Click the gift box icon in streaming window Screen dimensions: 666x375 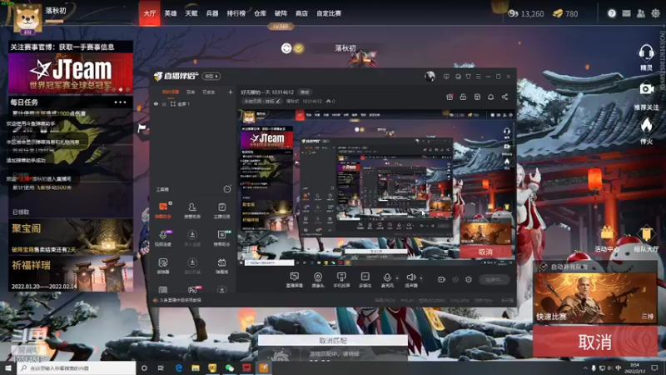tap(450, 97)
